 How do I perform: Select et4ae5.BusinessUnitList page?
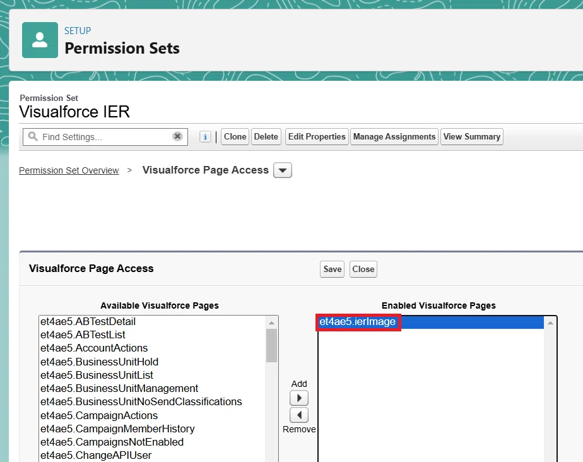point(151,375)
